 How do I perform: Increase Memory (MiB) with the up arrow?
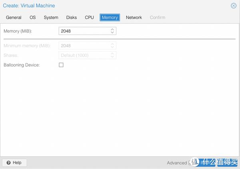(112, 29)
